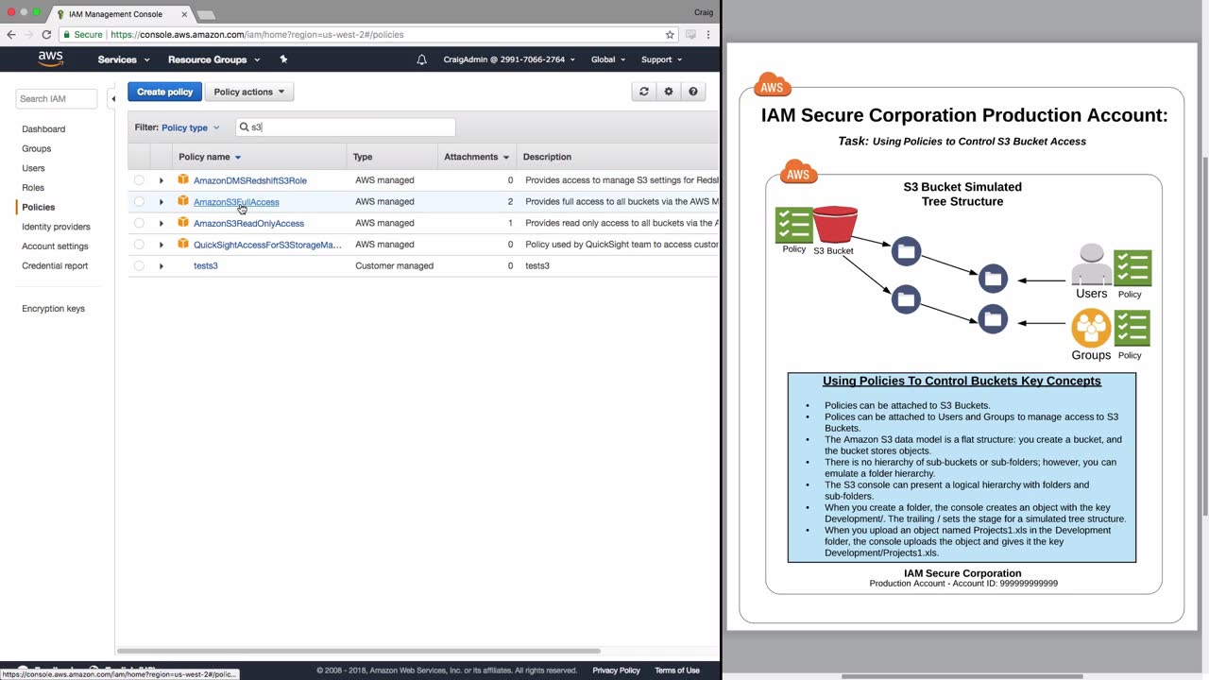Screen dimensions: 1209x680
Task: Open the Services menu
Action: coord(124,59)
